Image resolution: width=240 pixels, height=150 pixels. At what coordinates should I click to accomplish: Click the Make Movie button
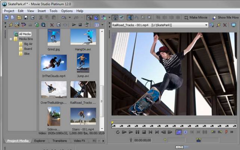tap(196, 17)
